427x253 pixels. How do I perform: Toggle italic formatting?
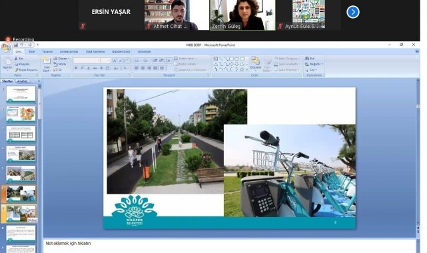coord(82,68)
